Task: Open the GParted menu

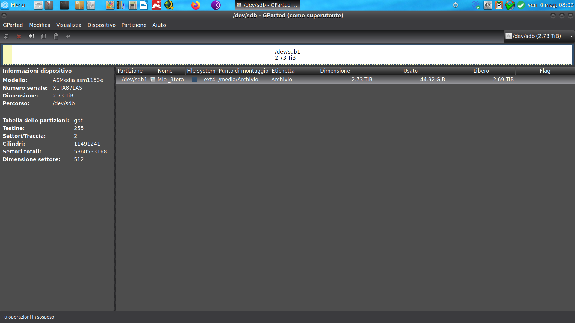Action: tap(13, 25)
